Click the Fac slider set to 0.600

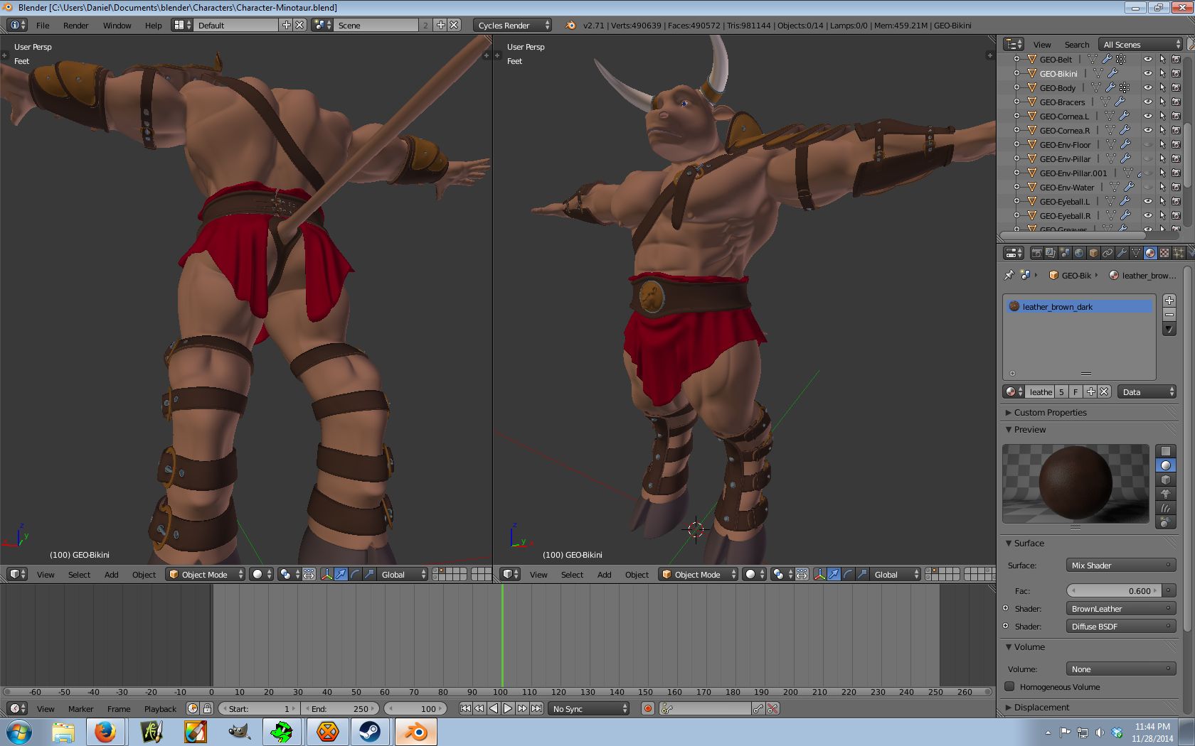pyautogui.click(x=1113, y=590)
